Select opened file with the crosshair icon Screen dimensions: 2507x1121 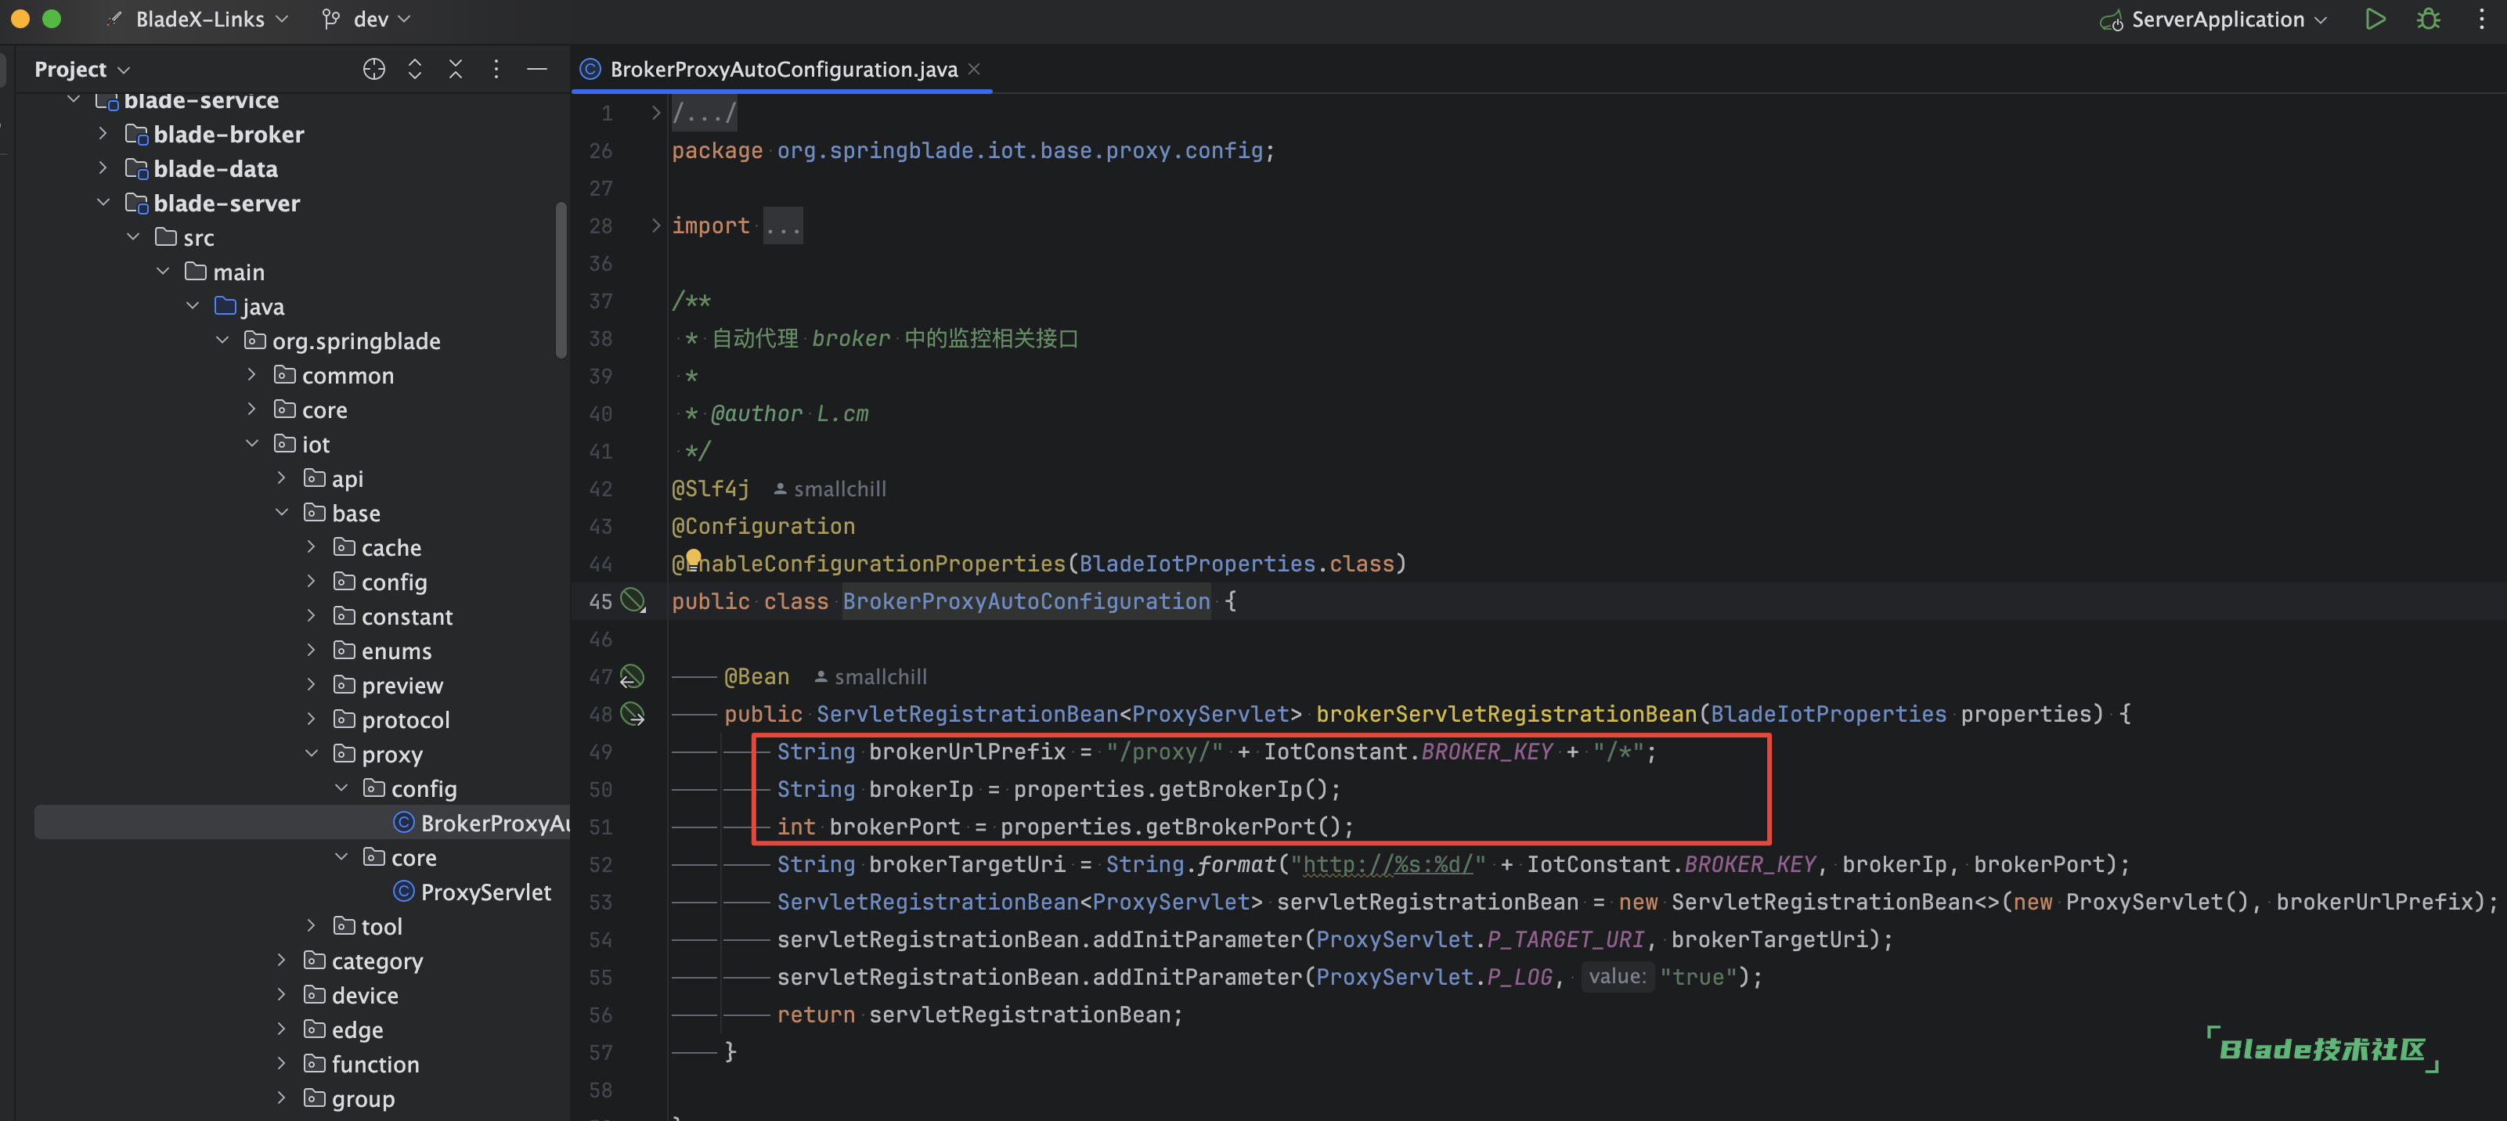373,69
